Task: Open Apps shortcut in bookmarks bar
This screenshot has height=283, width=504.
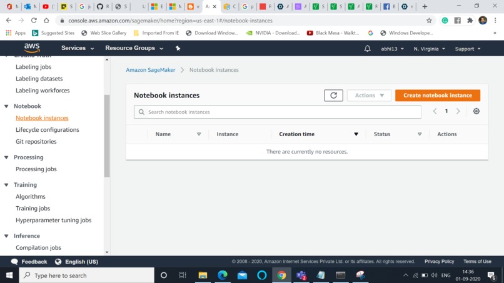Action: click(x=16, y=32)
